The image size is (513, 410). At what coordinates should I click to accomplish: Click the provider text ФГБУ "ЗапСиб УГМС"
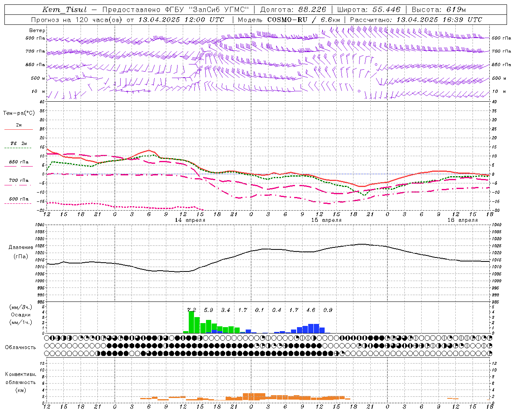coord(207,10)
